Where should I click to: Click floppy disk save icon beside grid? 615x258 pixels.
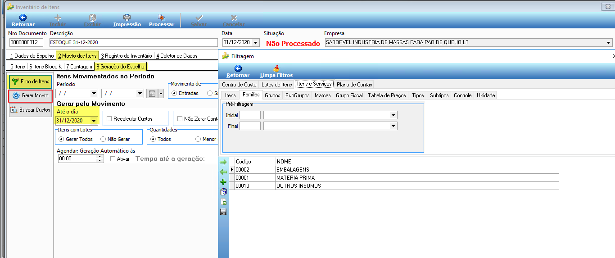[223, 212]
